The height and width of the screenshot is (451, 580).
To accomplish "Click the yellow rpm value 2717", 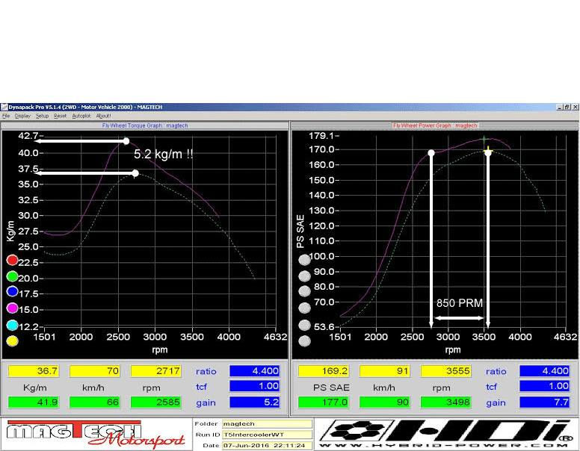I will point(156,371).
